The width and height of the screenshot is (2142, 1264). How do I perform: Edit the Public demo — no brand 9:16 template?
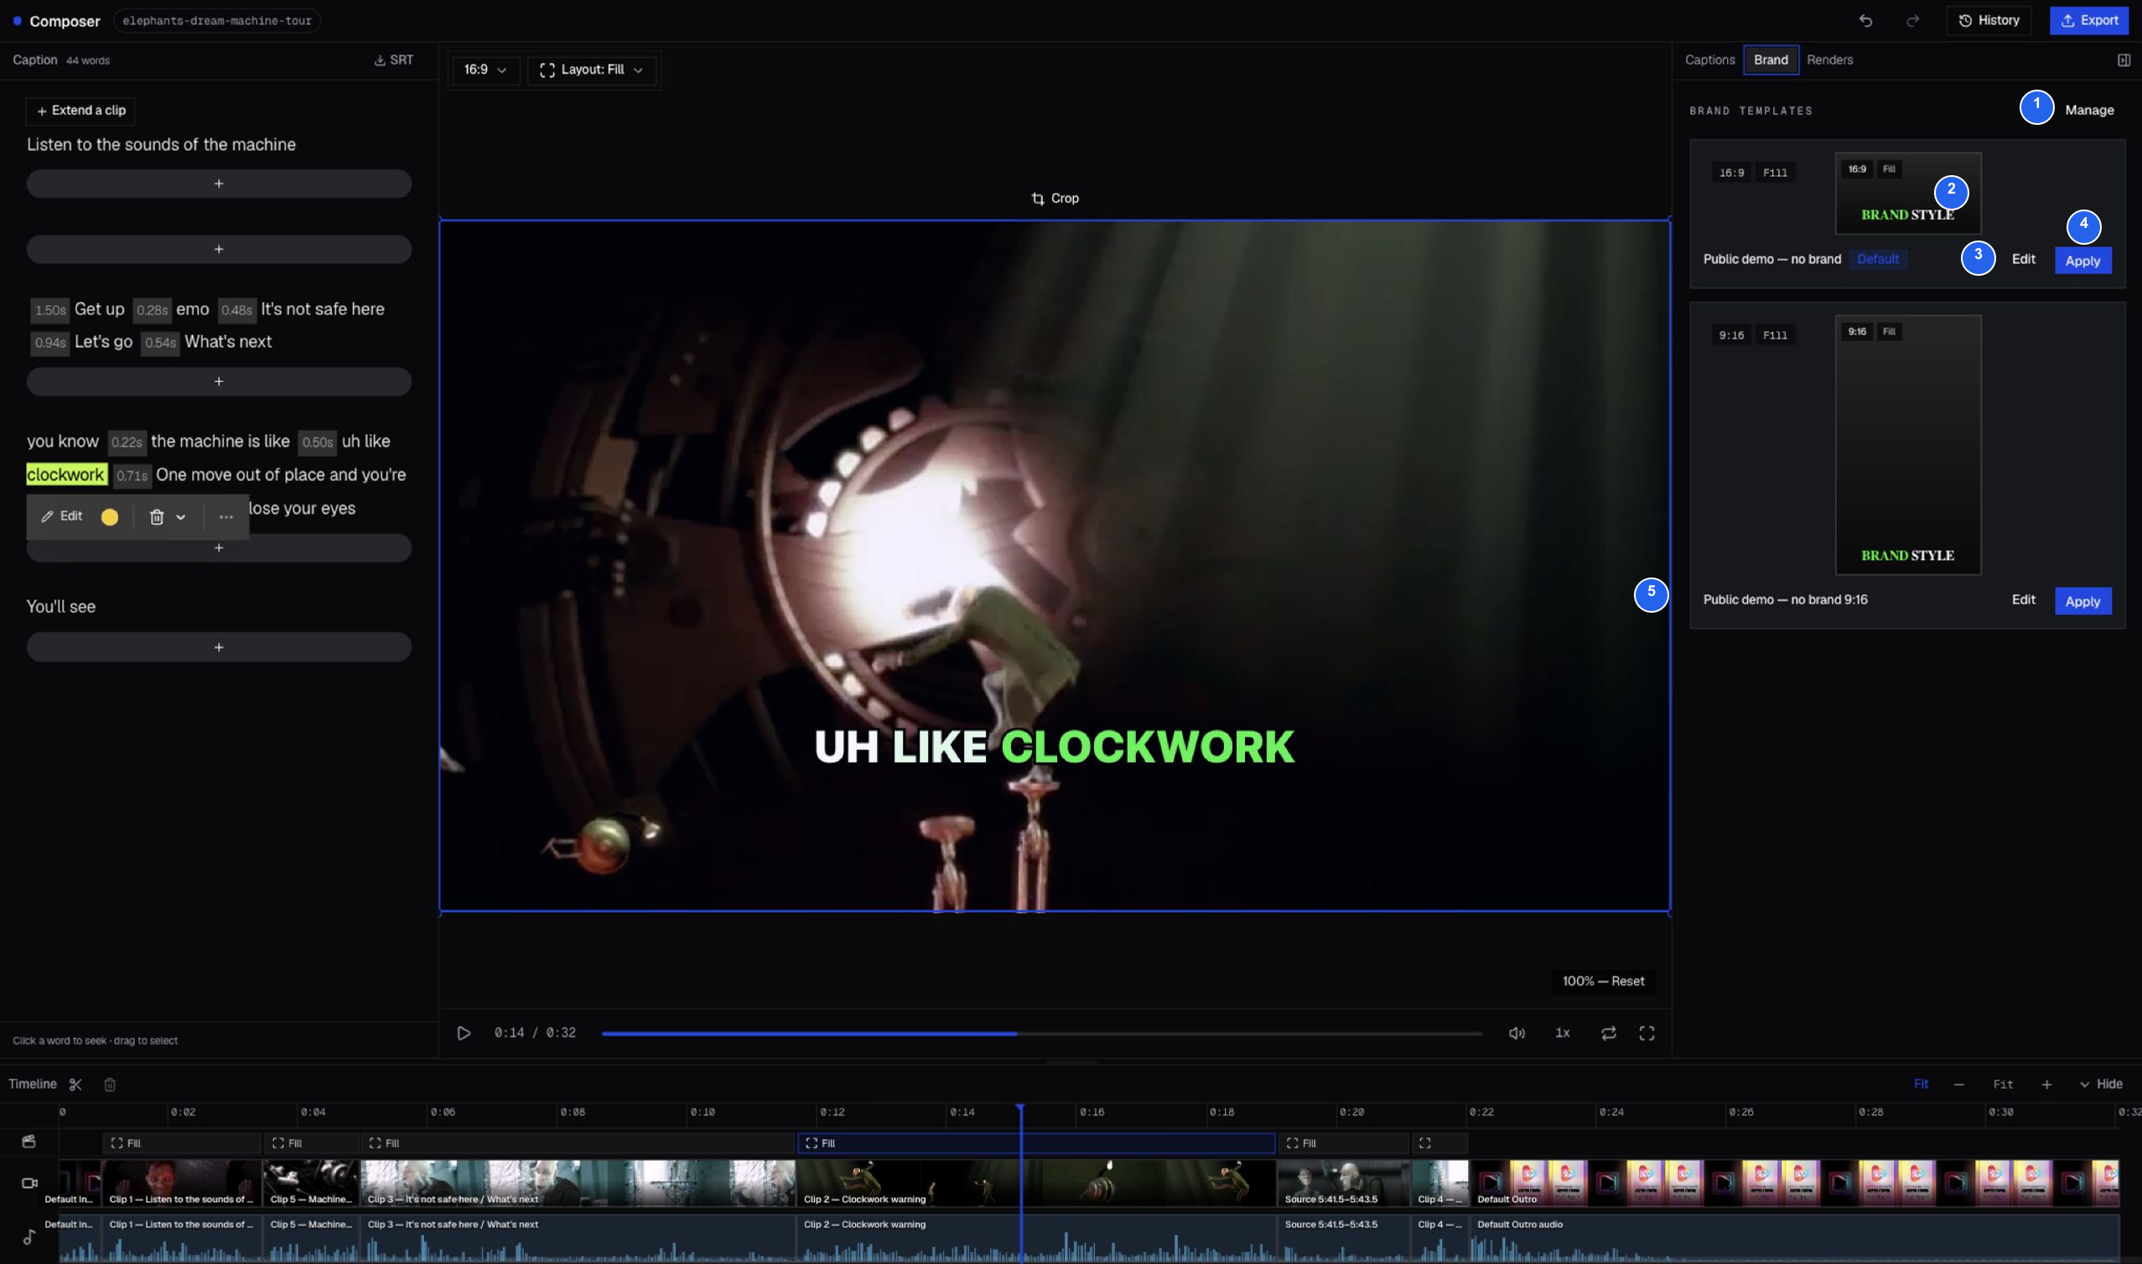tap(2024, 599)
